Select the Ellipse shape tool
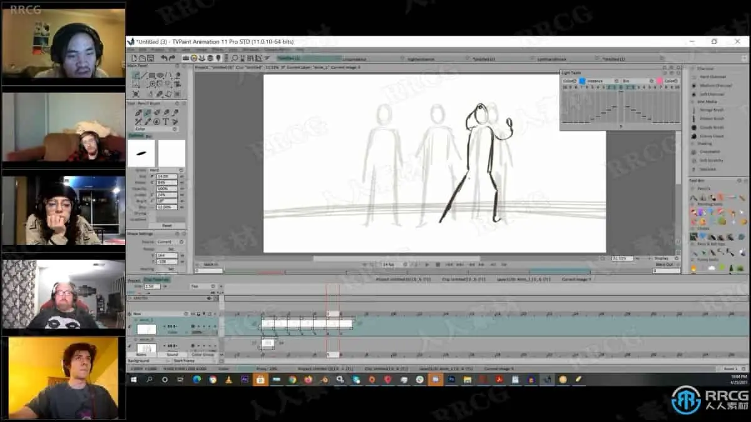 pyautogui.click(x=160, y=76)
